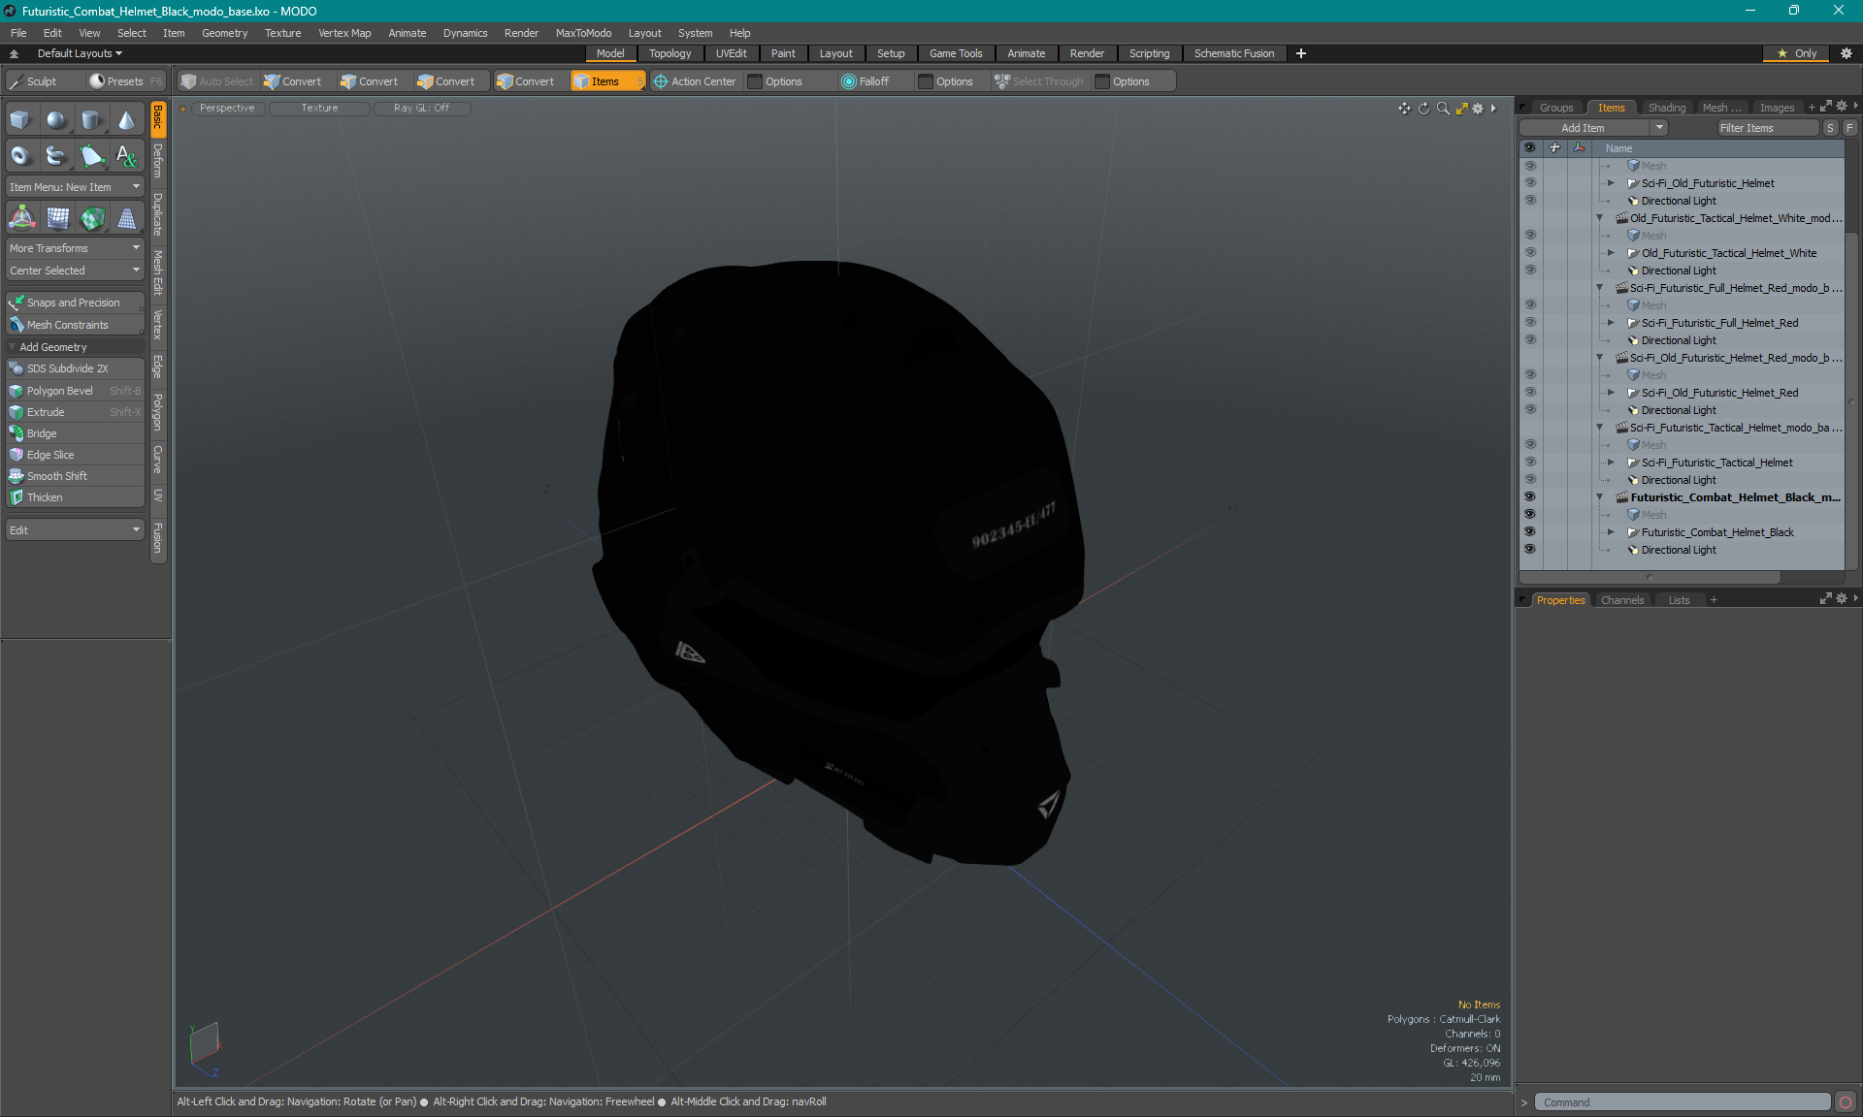This screenshot has height=1117, width=1863.
Task: Switch to the UVEdit tab
Action: 731,53
